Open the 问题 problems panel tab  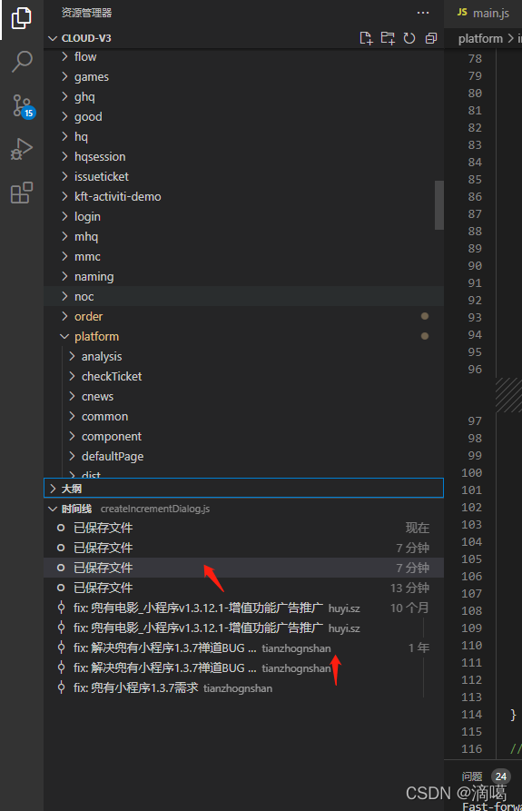point(472,776)
